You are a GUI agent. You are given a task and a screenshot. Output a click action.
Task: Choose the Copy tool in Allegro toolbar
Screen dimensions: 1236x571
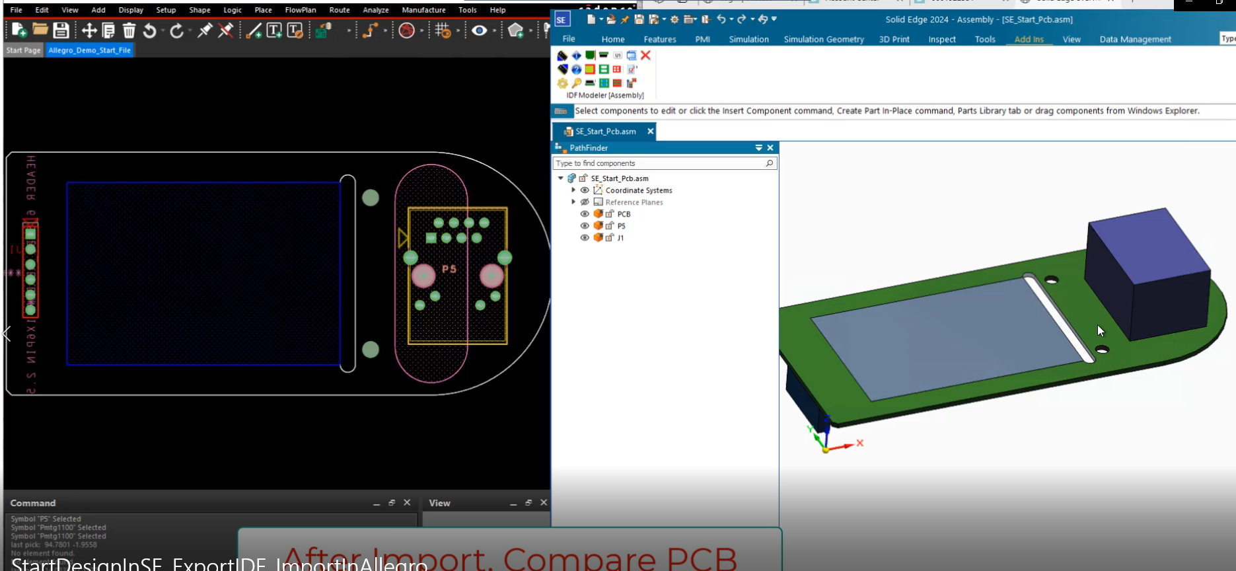tap(108, 30)
